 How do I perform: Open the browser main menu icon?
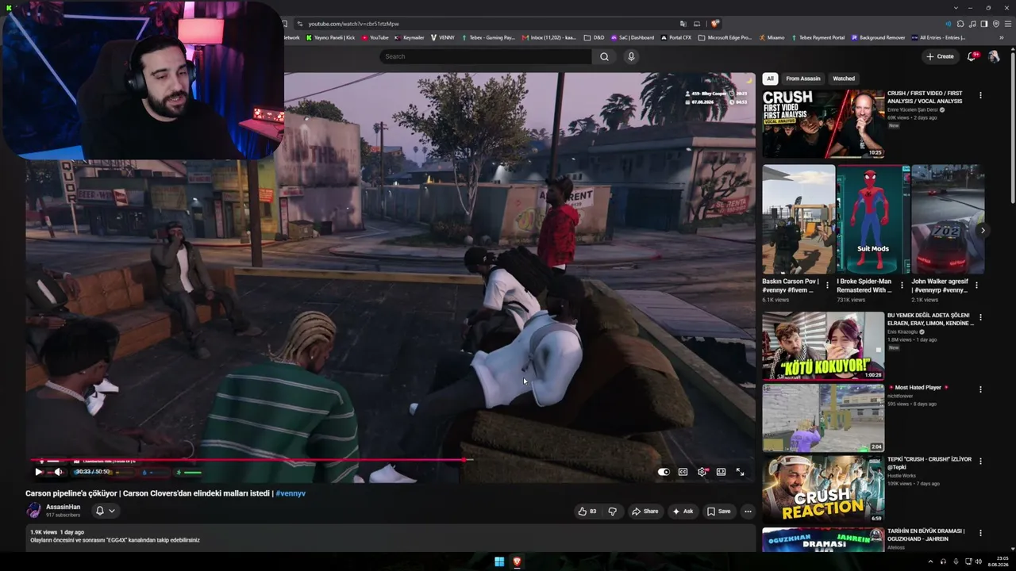tap(1006, 24)
